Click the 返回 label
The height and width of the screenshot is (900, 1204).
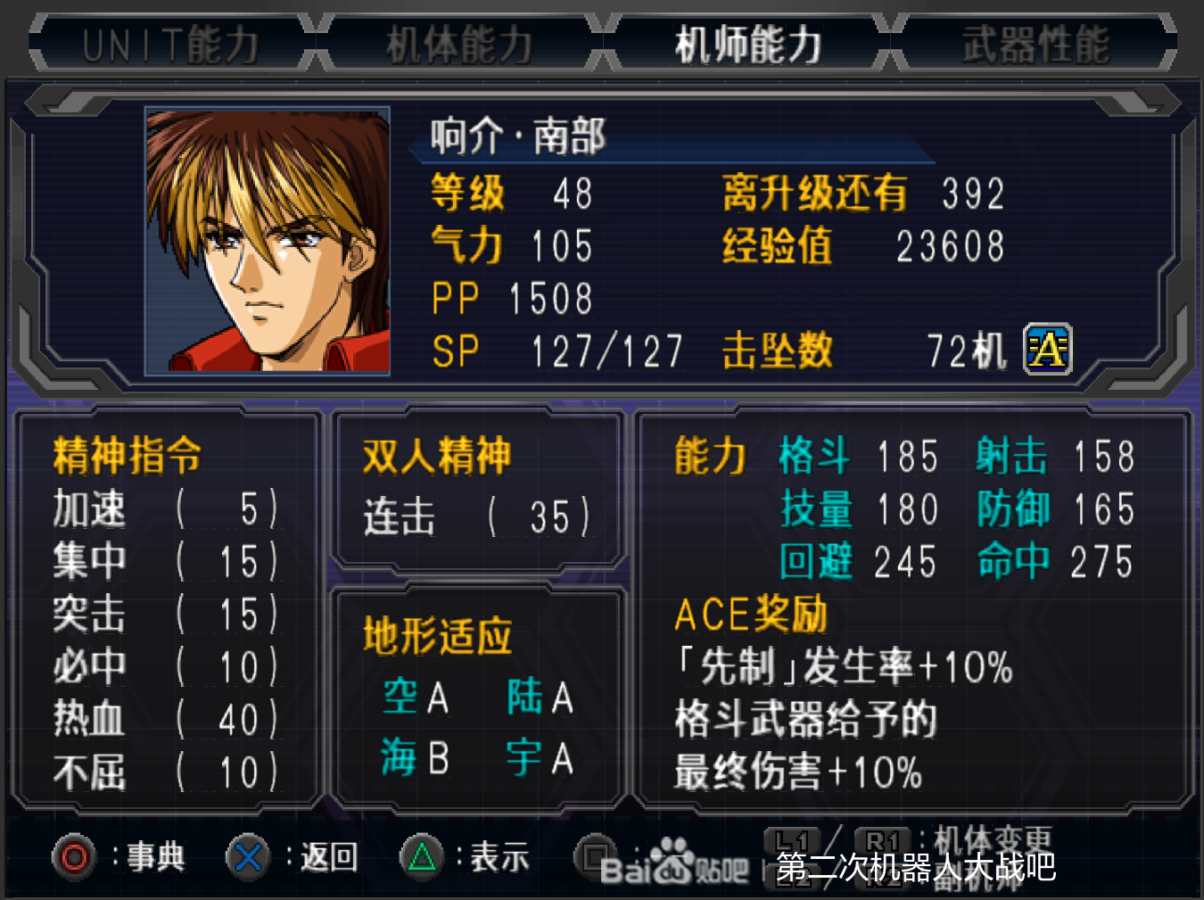tap(329, 857)
